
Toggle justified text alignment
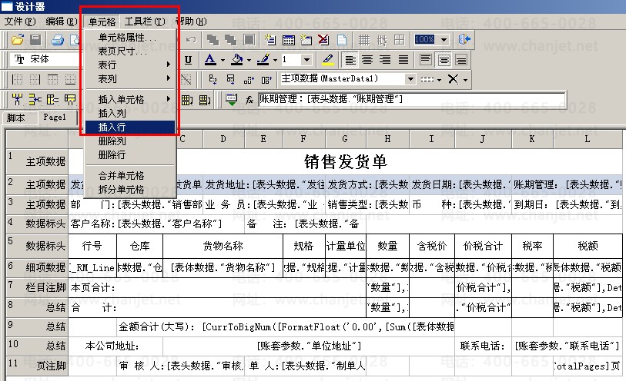click(403, 60)
